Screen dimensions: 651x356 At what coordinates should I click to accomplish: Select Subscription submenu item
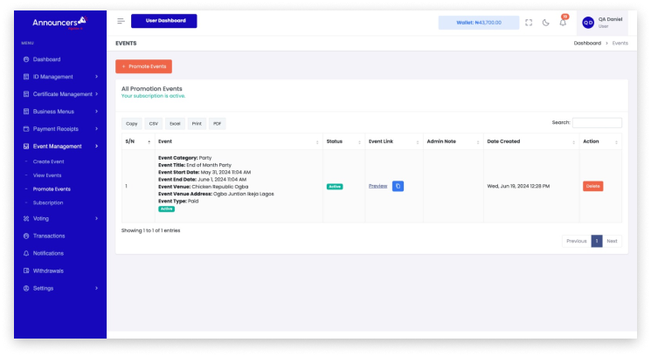[48, 202]
